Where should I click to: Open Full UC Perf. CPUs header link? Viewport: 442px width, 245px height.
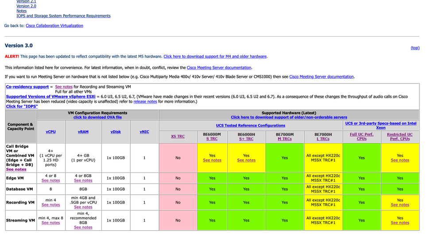[362, 137]
